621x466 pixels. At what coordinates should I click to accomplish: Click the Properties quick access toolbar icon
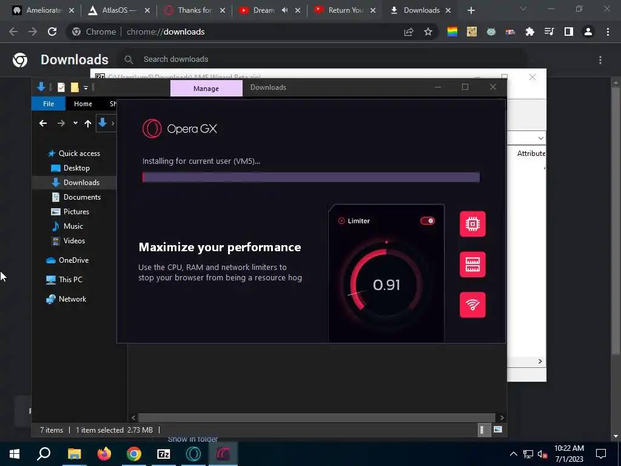pyautogui.click(x=61, y=87)
